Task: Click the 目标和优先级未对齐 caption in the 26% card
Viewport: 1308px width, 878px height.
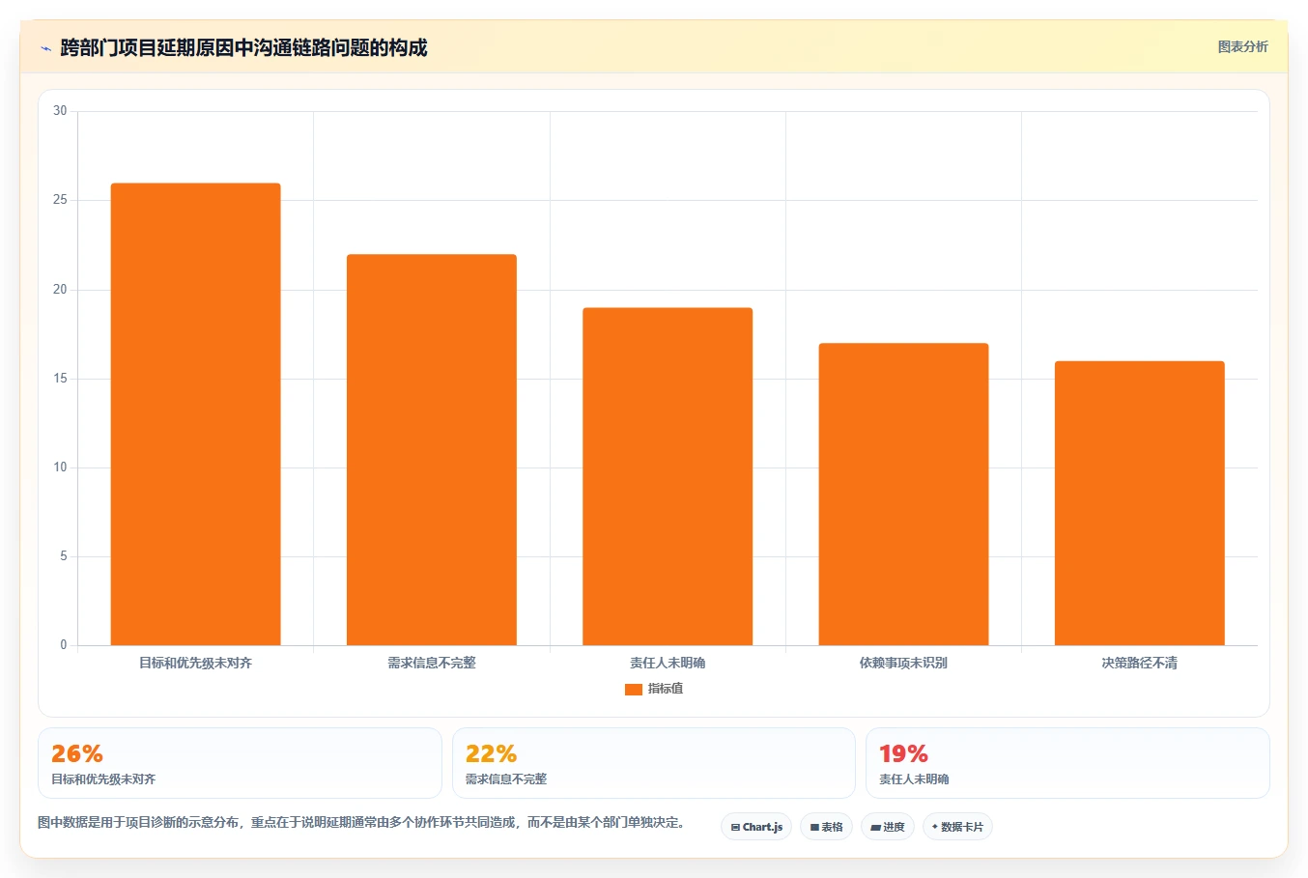Action: pyautogui.click(x=103, y=779)
